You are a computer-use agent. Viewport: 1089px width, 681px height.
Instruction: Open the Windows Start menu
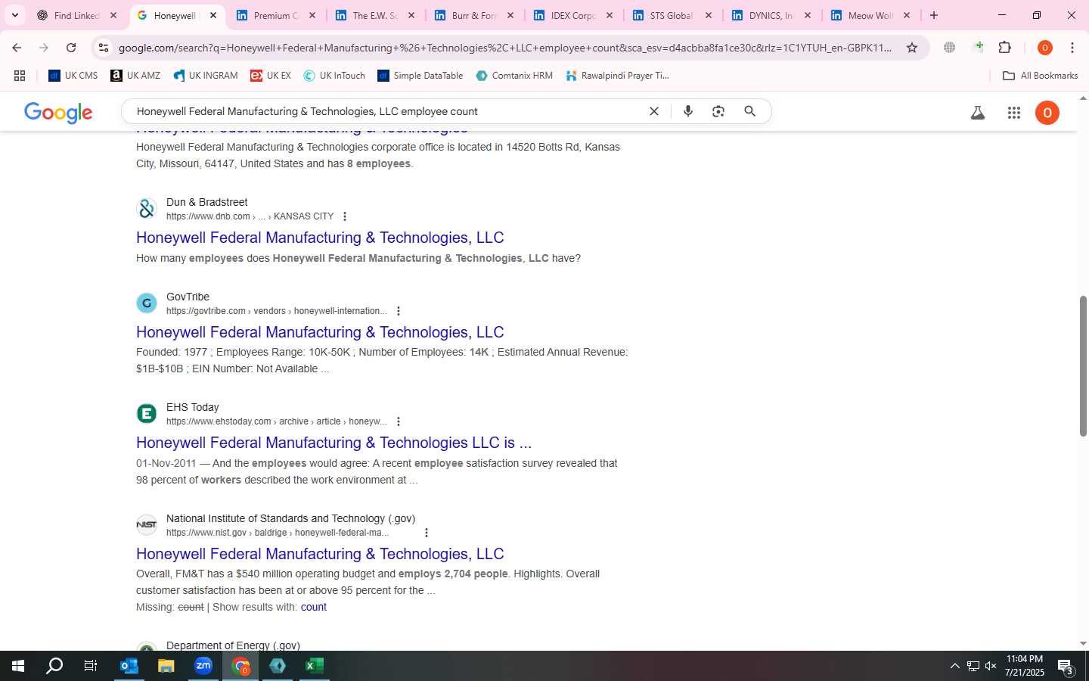click(x=18, y=666)
